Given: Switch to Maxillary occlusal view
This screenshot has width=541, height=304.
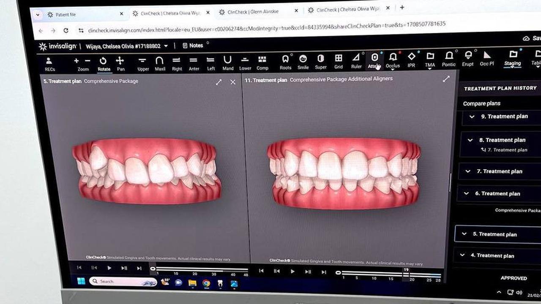Looking at the screenshot, I should click(160, 64).
